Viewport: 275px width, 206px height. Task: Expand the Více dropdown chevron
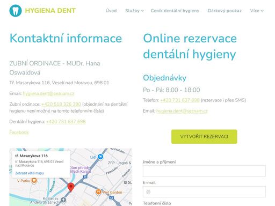point(262,11)
